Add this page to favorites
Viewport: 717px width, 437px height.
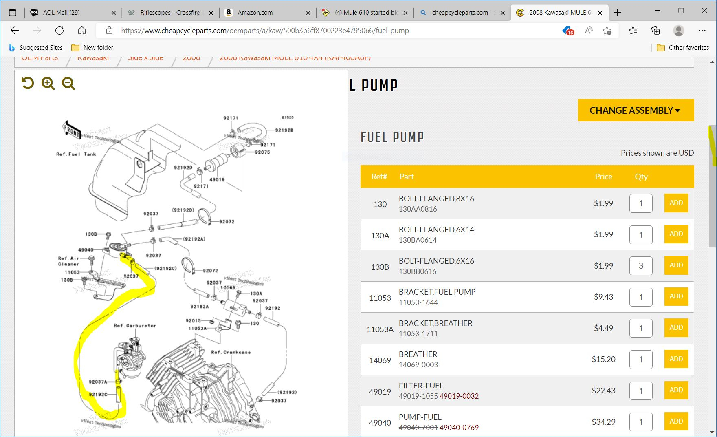[607, 31]
